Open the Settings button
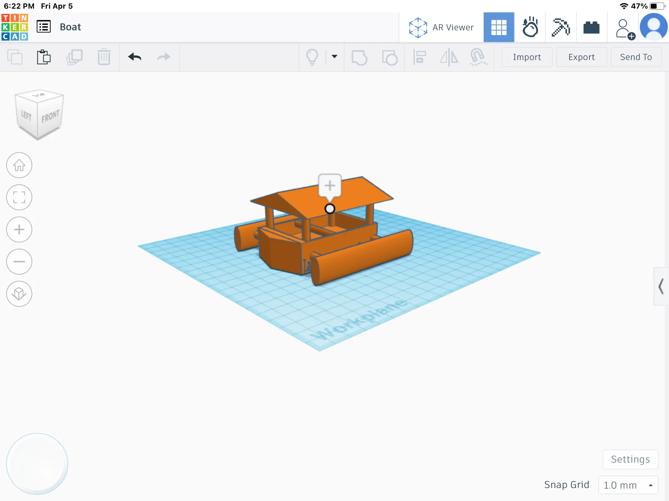This screenshot has height=501, width=669. 630,459
